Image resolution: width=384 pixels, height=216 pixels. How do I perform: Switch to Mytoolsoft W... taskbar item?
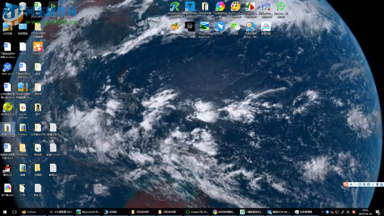point(88,212)
